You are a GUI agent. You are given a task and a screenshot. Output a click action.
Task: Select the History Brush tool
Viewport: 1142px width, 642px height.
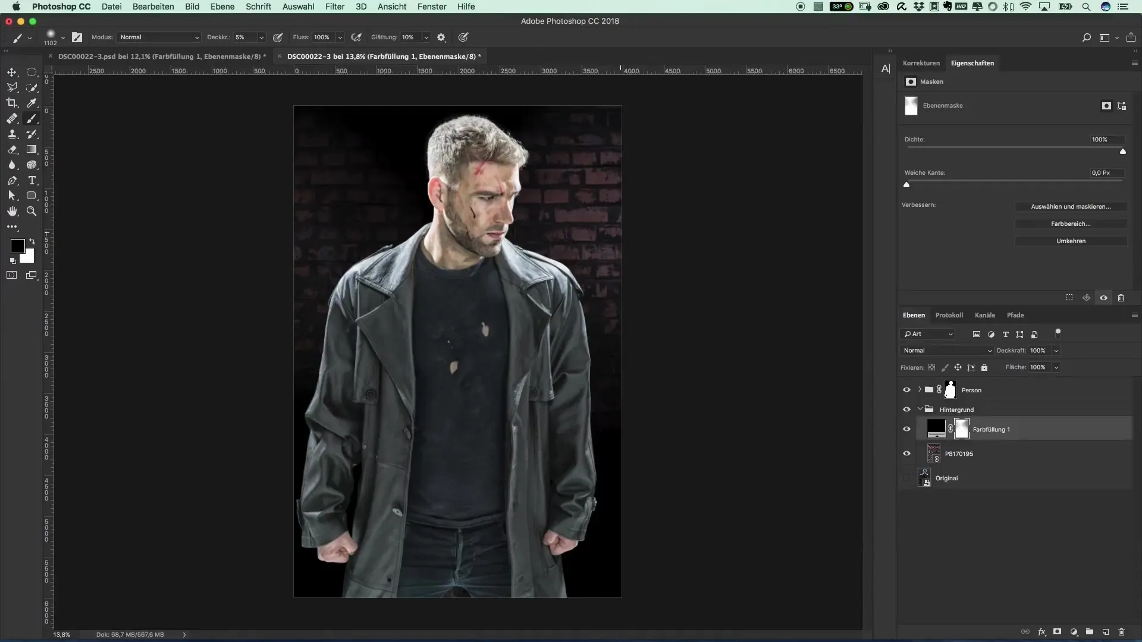[32, 134]
